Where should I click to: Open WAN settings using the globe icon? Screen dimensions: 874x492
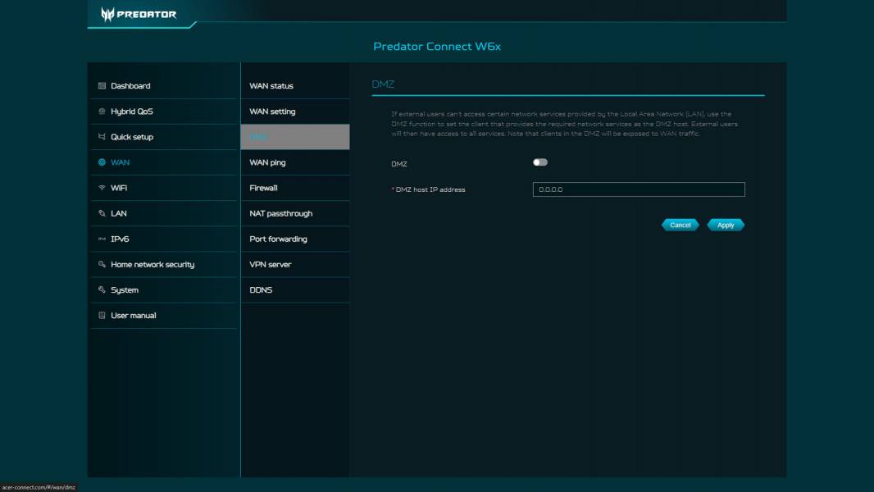(x=101, y=162)
